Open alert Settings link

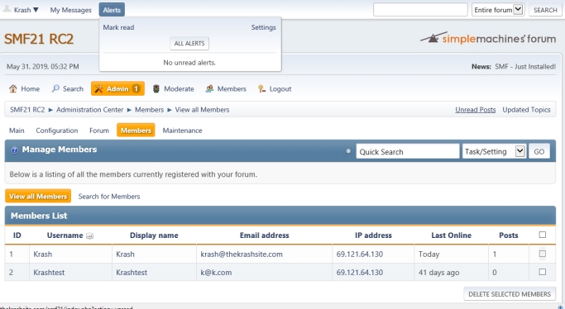click(x=263, y=27)
